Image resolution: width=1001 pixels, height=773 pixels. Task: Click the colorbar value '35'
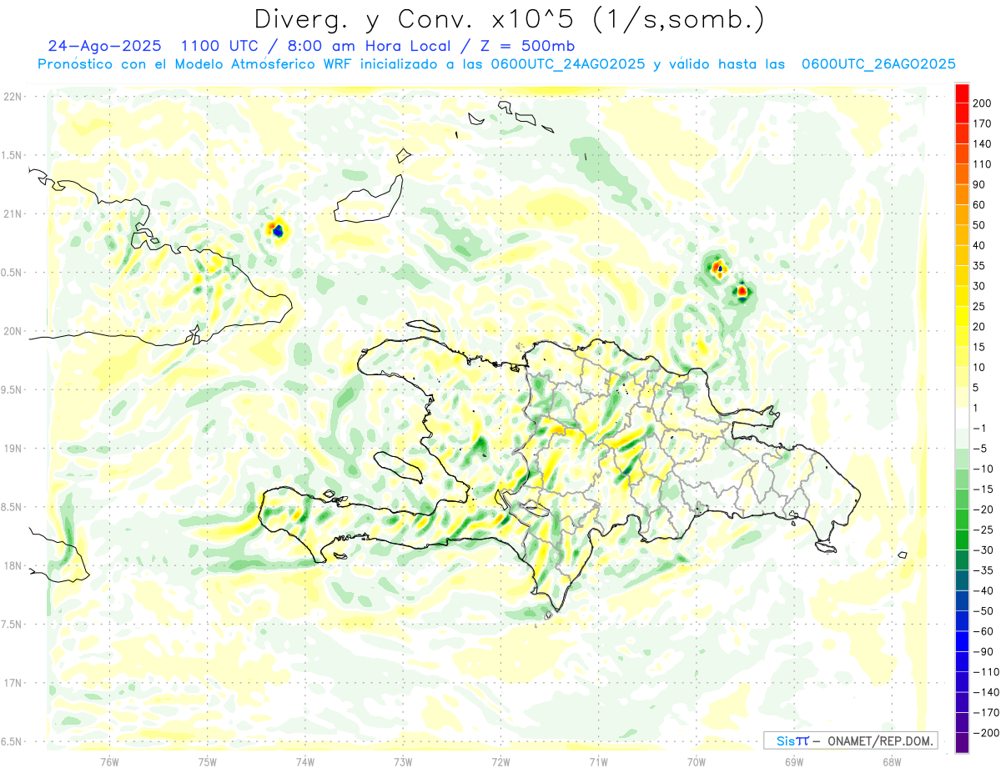[979, 266]
